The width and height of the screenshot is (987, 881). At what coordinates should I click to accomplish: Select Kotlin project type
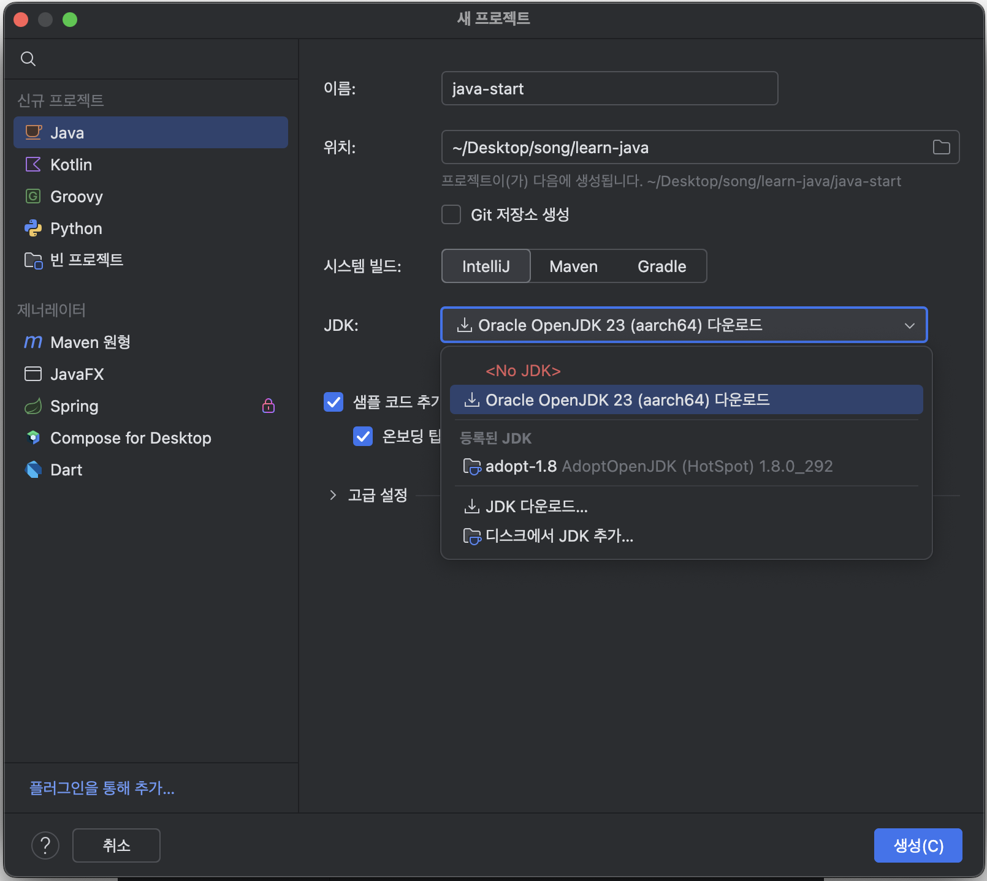click(151, 164)
